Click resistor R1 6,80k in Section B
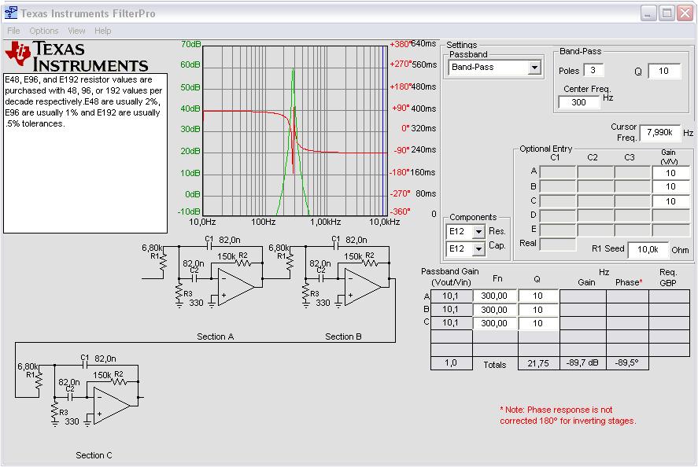The height and width of the screenshot is (467, 698). point(290,262)
